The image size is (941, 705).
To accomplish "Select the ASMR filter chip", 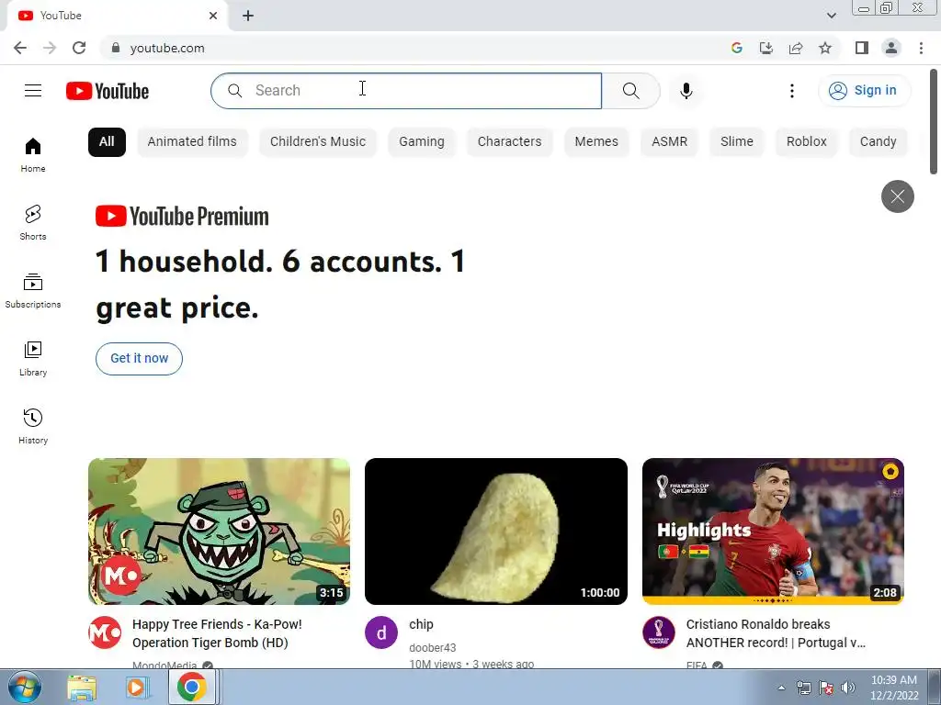I will pos(669,142).
